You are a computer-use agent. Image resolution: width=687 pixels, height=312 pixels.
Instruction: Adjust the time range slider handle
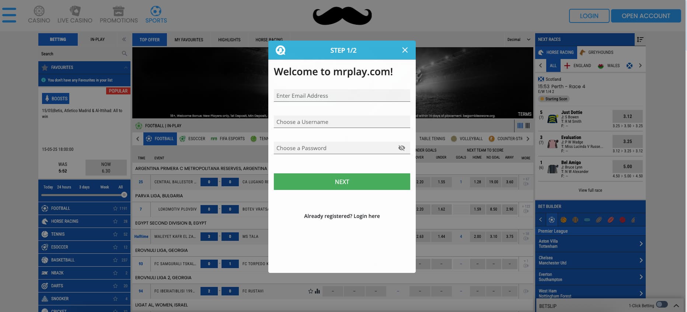[x=124, y=195]
